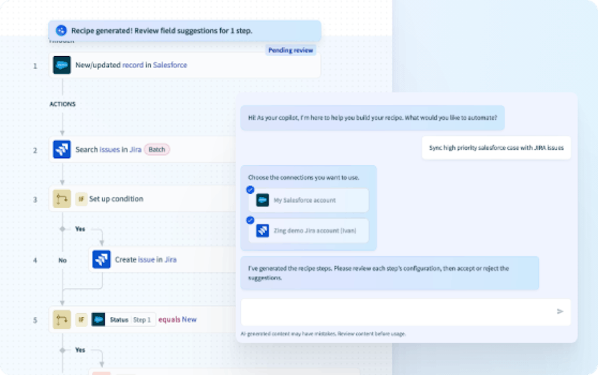
Task: Click Salesforce icon in My Salesforce account connection
Action: [263, 200]
